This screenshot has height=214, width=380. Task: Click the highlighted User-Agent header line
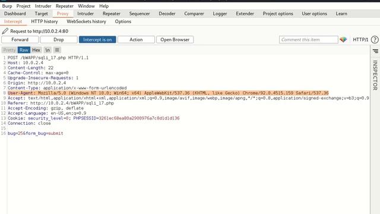pos(168,93)
